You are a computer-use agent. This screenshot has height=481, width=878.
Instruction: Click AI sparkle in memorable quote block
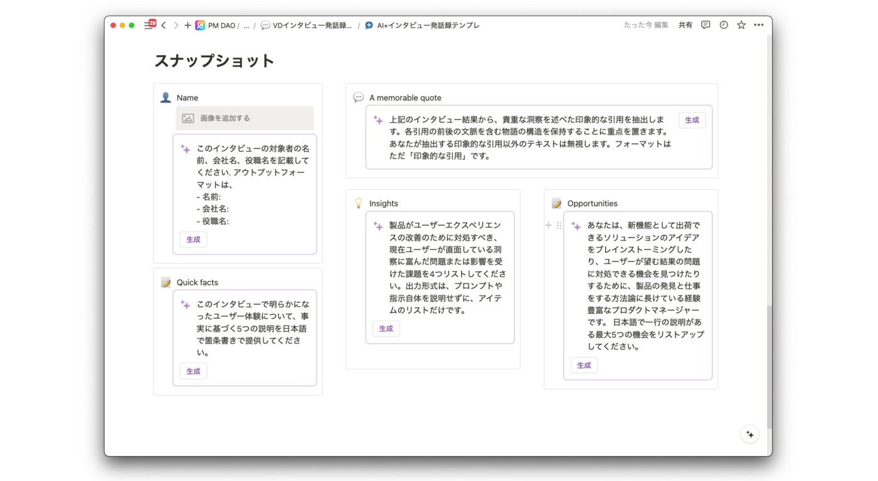point(378,120)
